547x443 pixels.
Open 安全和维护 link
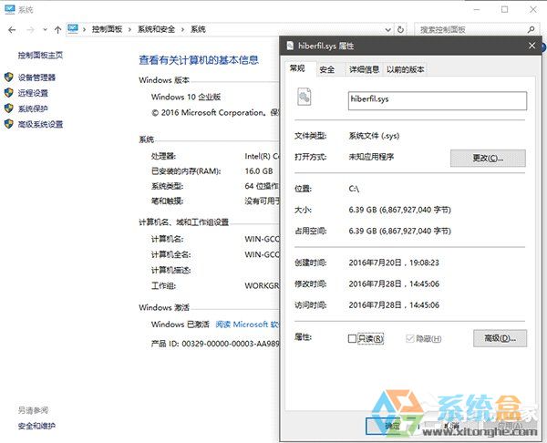click(36, 426)
